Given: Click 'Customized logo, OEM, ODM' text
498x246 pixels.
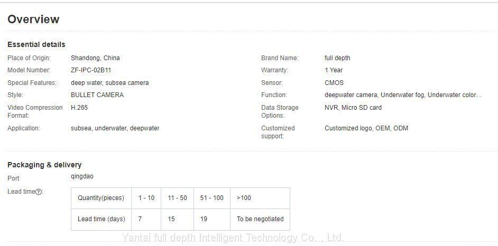Looking at the screenshot, I should click(x=366, y=128).
